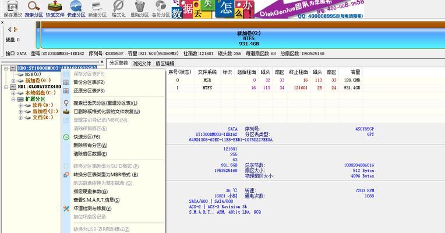Select 新加卷(G:) label in the disk tree
The height and width of the screenshot is (233, 445).
click(38, 80)
